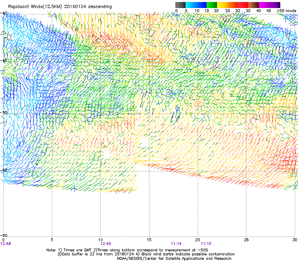Click the chart title 'Rapidsact Winds(12.5KM) 20160124 descending'
Screen dimensions: 298x261
(60, 7)
